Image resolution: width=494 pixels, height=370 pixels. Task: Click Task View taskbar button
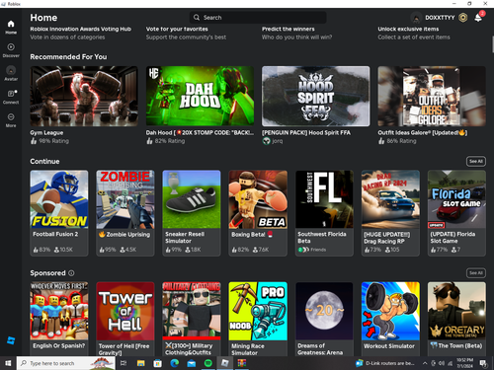(123, 363)
